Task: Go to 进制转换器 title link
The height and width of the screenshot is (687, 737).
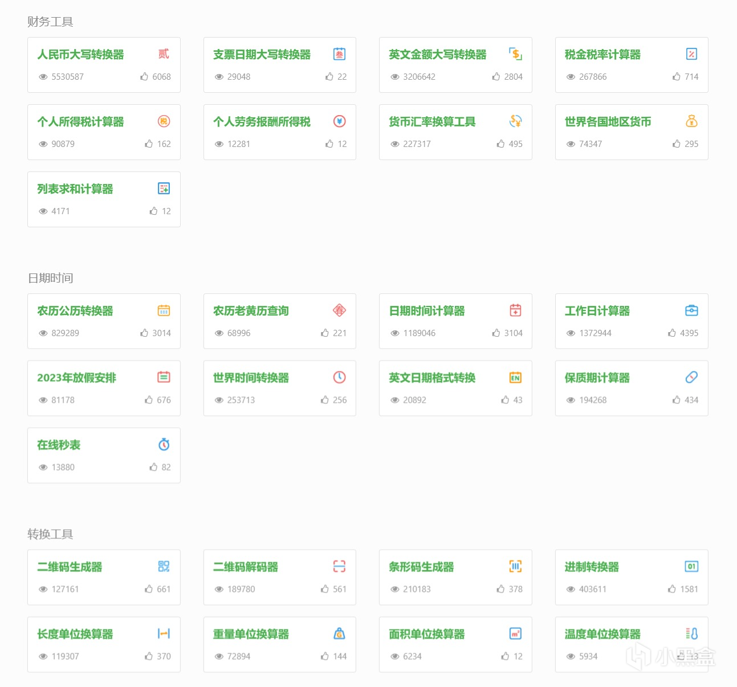Action: point(592,567)
